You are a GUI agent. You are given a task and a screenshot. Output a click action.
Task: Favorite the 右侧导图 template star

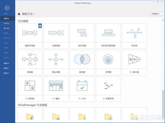(66, 26)
